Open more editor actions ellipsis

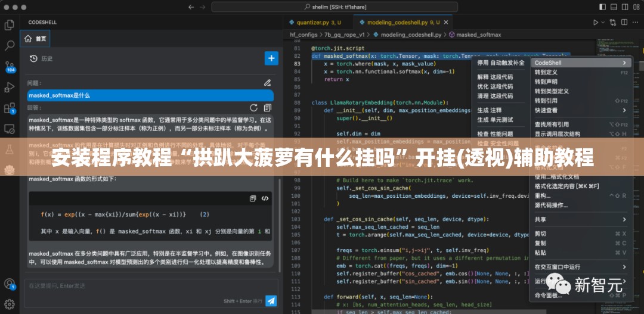click(636, 23)
